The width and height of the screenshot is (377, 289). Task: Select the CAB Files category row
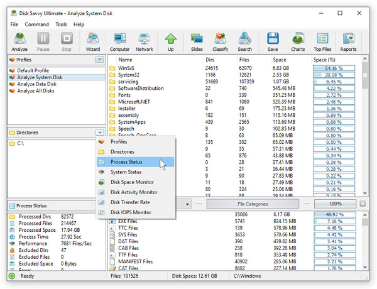point(234,248)
